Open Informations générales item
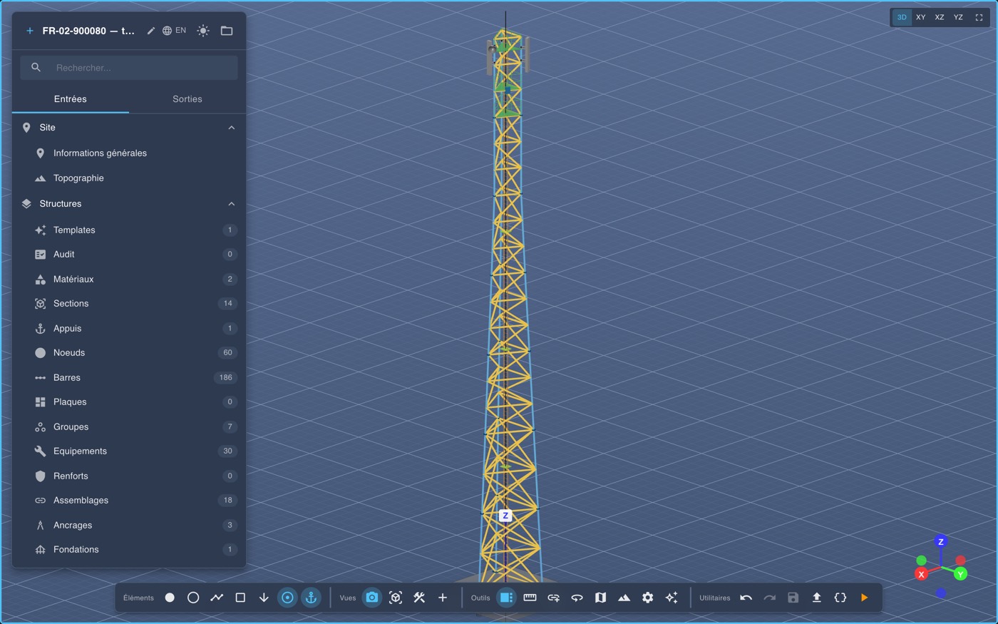Image resolution: width=998 pixels, height=624 pixels. tap(129, 153)
